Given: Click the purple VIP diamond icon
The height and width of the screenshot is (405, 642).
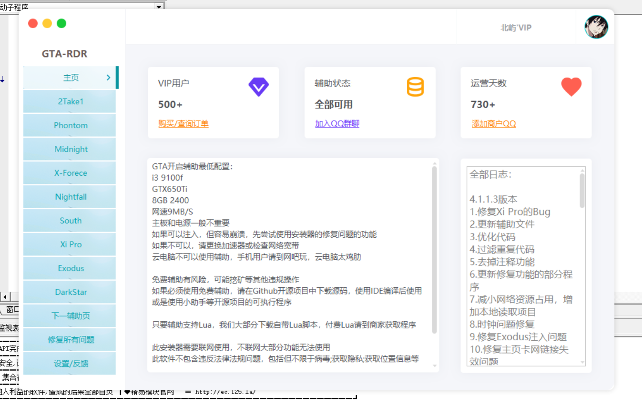Looking at the screenshot, I should pyautogui.click(x=258, y=87).
